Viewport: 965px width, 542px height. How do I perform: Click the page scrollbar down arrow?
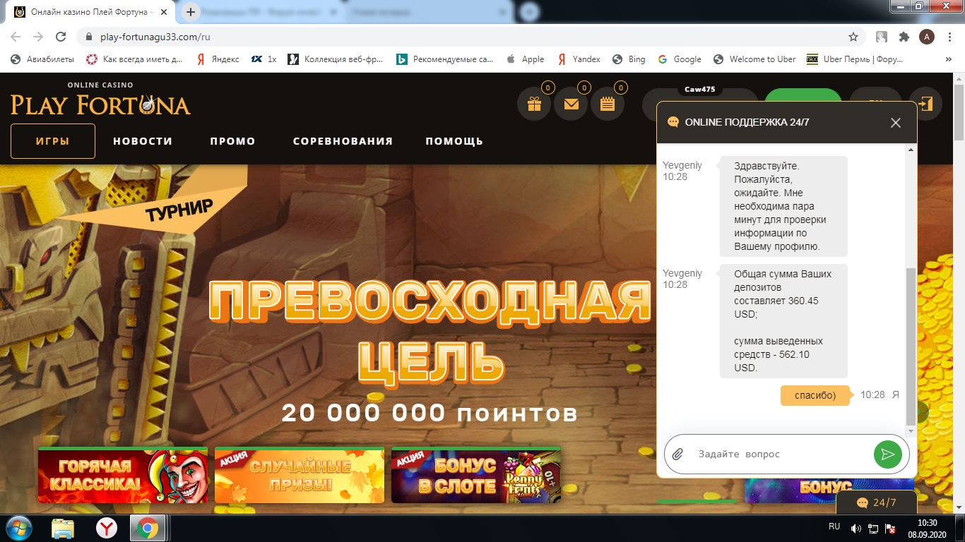(959, 510)
